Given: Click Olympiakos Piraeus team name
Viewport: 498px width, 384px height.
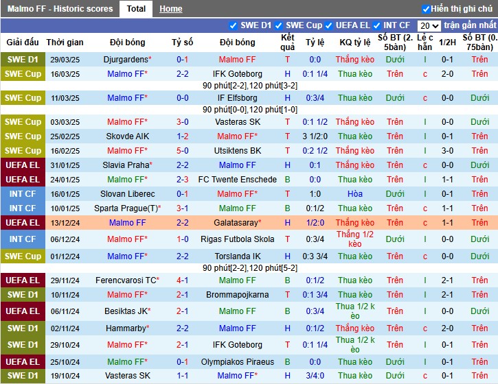Looking at the screenshot, I should tap(238, 362).
